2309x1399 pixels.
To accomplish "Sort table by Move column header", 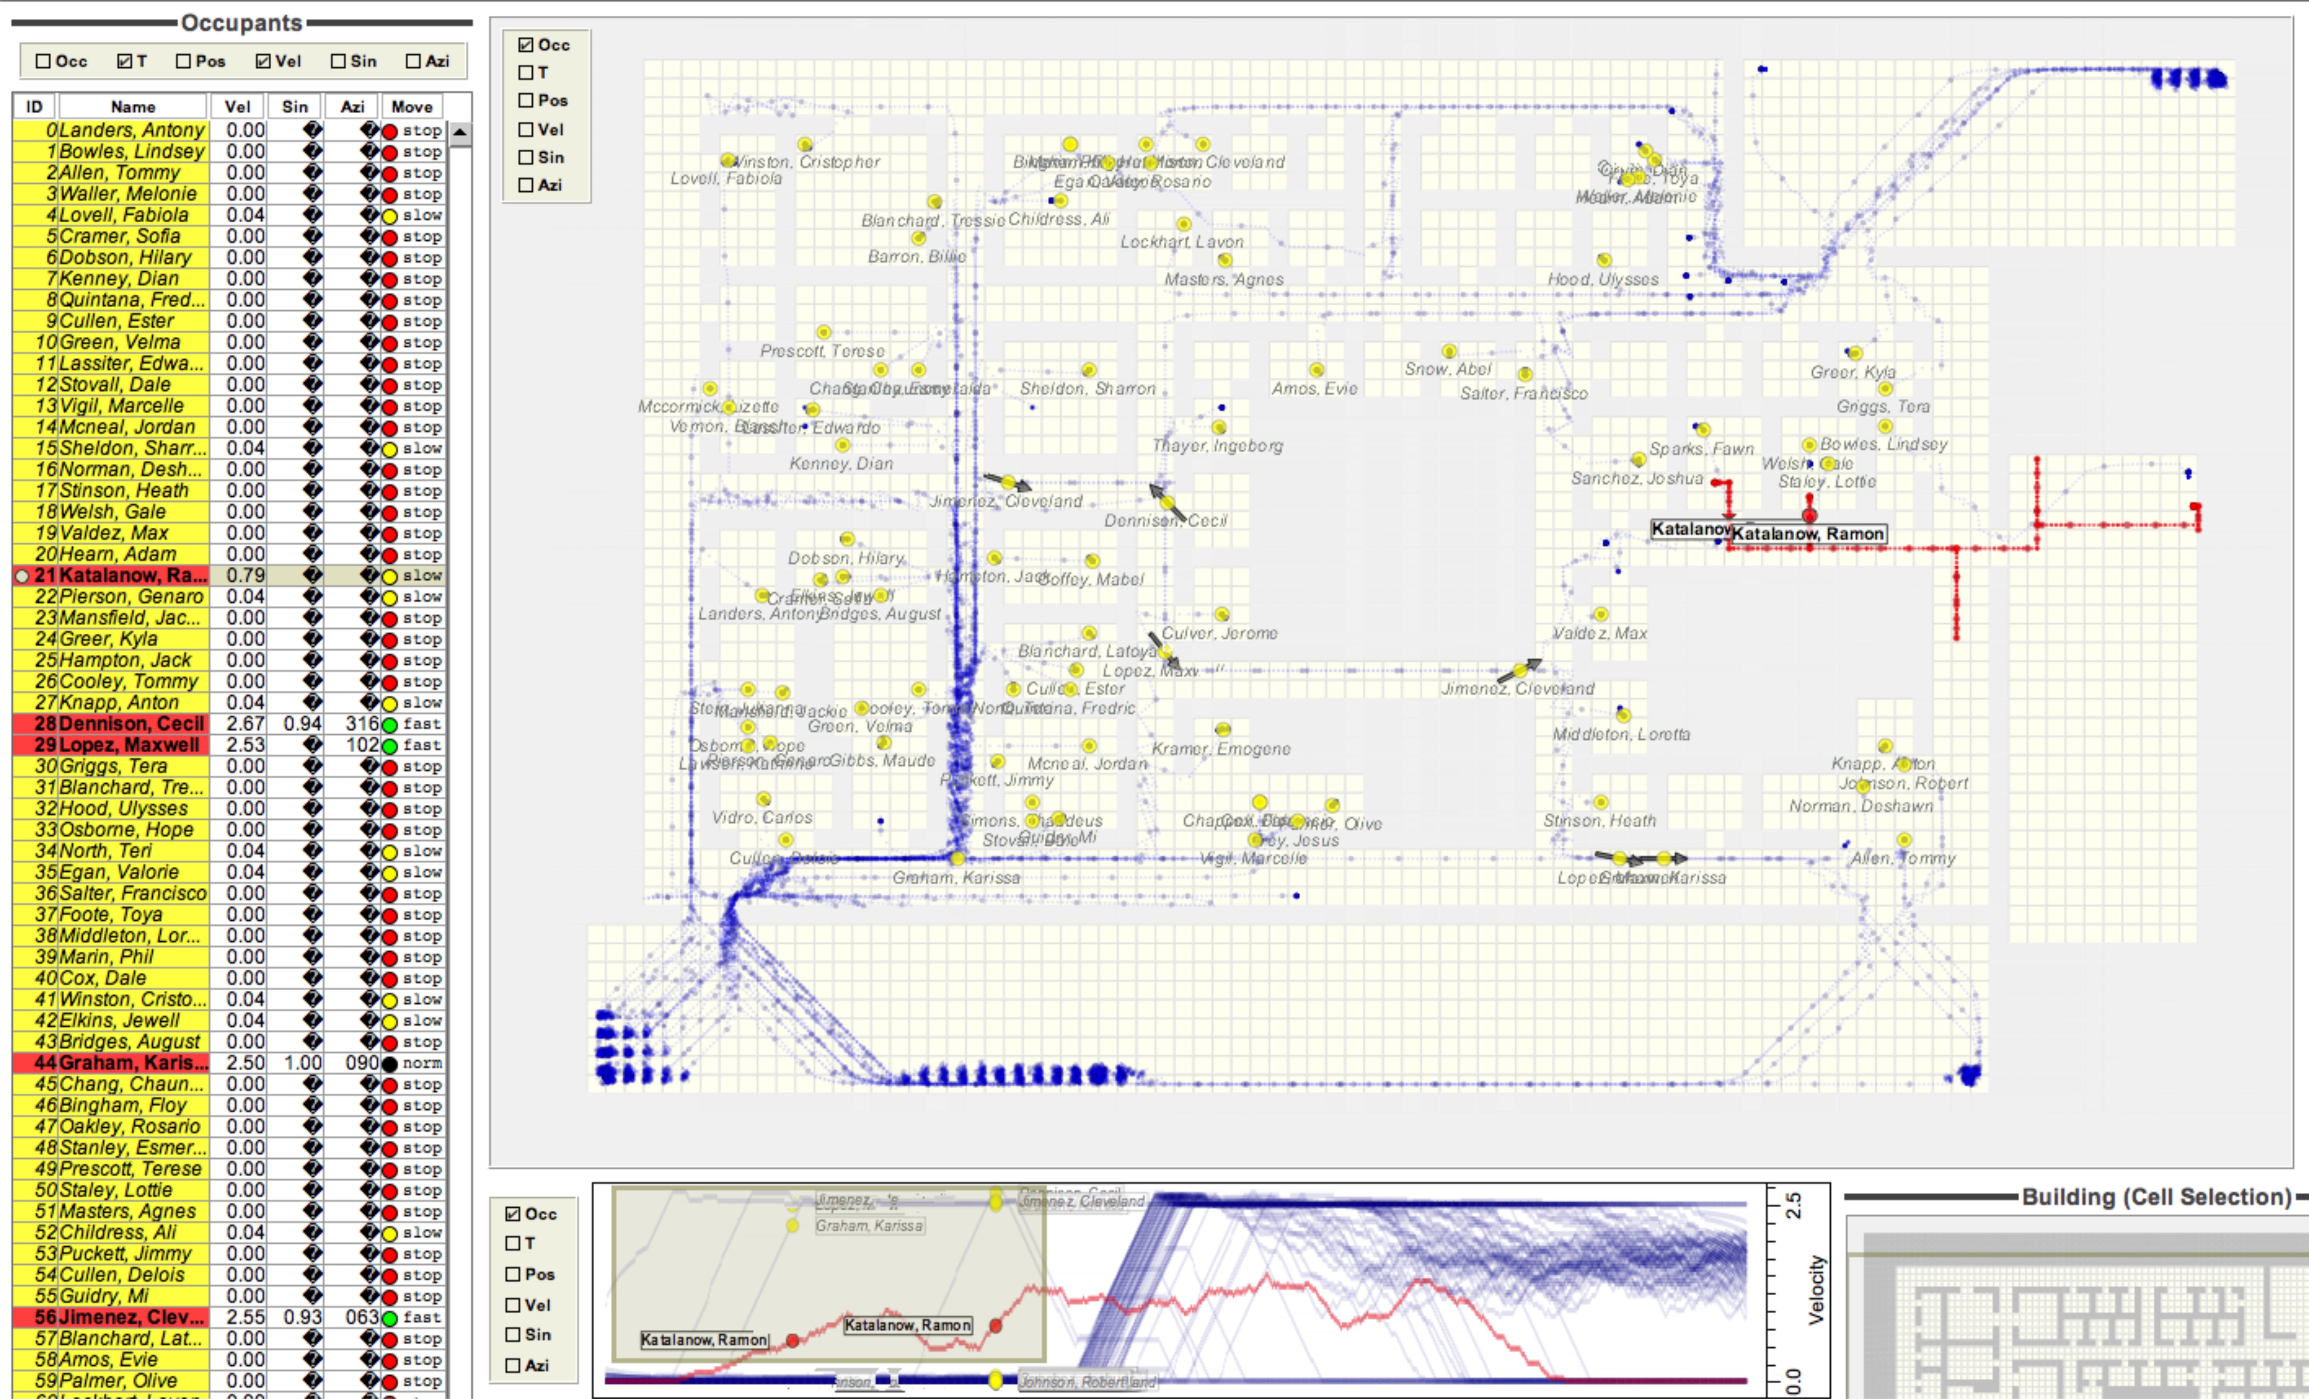I will (x=412, y=106).
